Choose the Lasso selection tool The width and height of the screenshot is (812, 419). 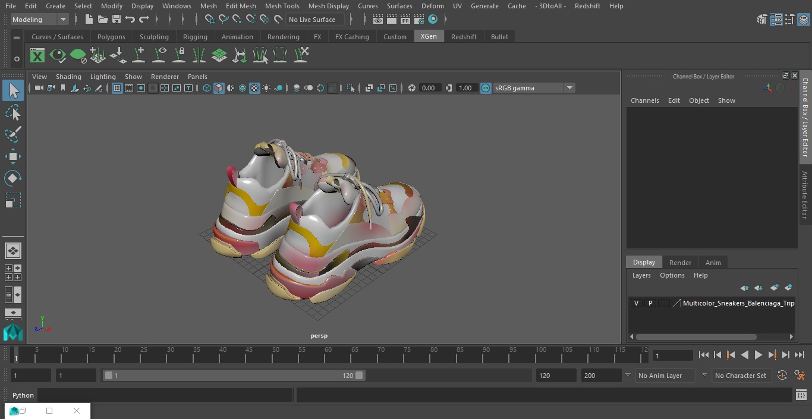click(12, 113)
